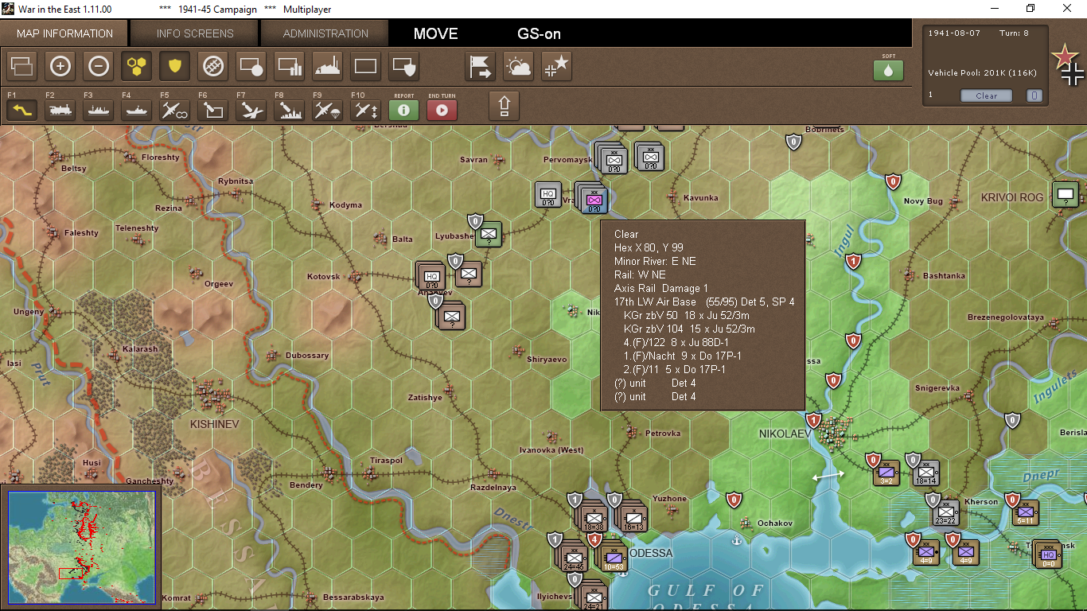Click the "Vehicle Pool: 201K (116K)" text
This screenshot has width=1087, height=611.
[x=982, y=73]
